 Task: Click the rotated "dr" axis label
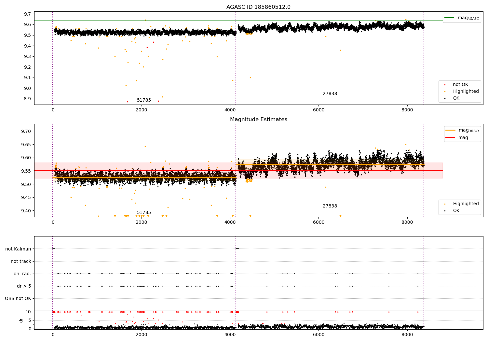coord(21,320)
